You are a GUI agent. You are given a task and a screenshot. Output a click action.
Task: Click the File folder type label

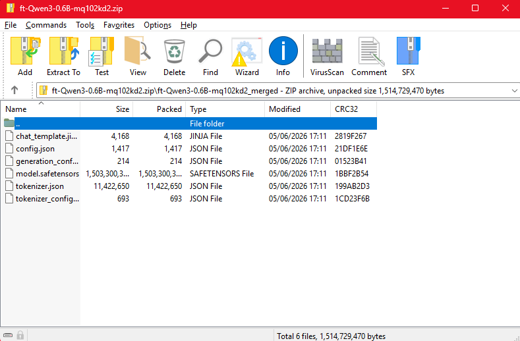pyautogui.click(x=207, y=124)
